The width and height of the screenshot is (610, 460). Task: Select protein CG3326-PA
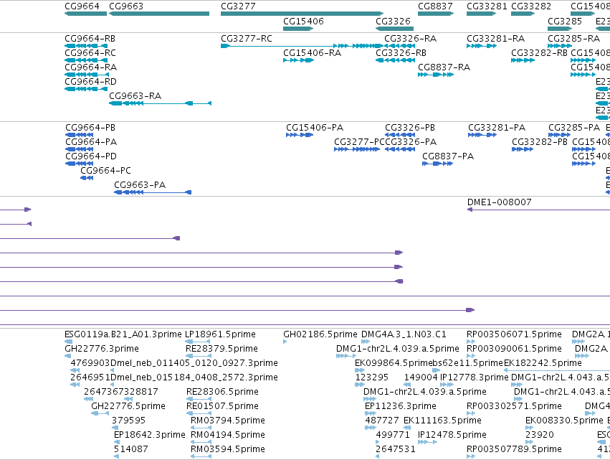coord(411,142)
